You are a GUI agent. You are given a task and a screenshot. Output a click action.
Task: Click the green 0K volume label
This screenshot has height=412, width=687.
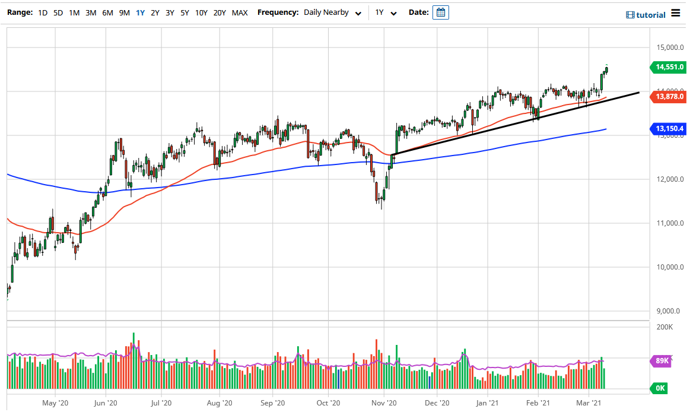pyautogui.click(x=659, y=388)
